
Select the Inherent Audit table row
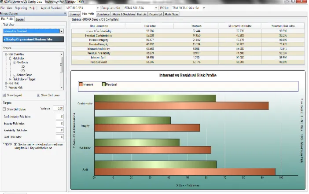[x=188, y=58]
